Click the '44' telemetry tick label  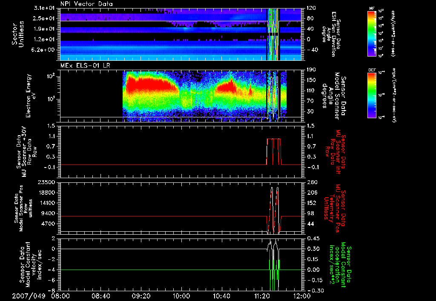310,224
